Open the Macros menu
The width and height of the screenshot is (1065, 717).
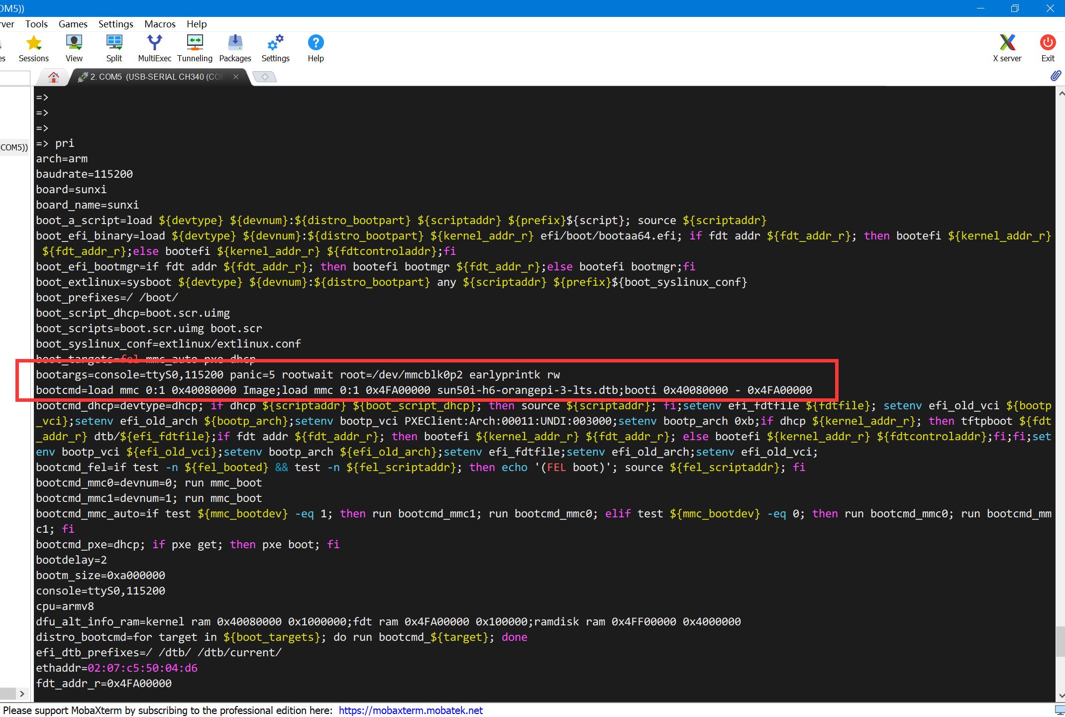point(160,24)
